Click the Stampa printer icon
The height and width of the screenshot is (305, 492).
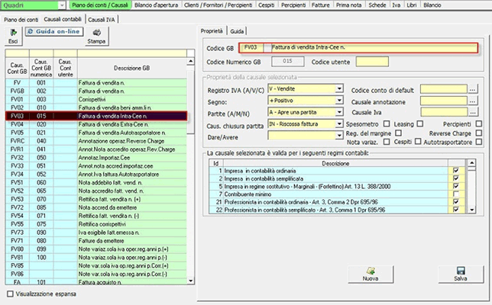pyautogui.click(x=97, y=32)
